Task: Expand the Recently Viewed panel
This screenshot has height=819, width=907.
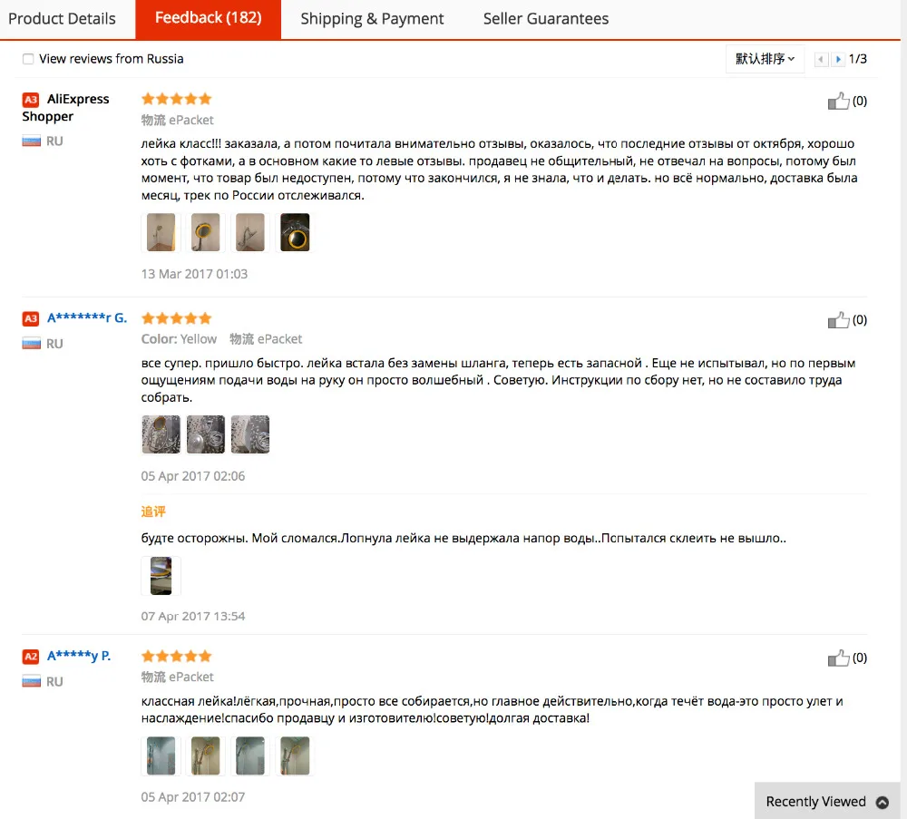Action: click(826, 802)
